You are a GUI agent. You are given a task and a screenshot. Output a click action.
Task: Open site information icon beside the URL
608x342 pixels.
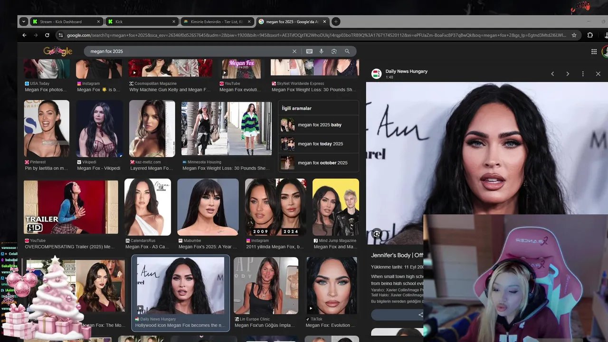tap(60, 35)
